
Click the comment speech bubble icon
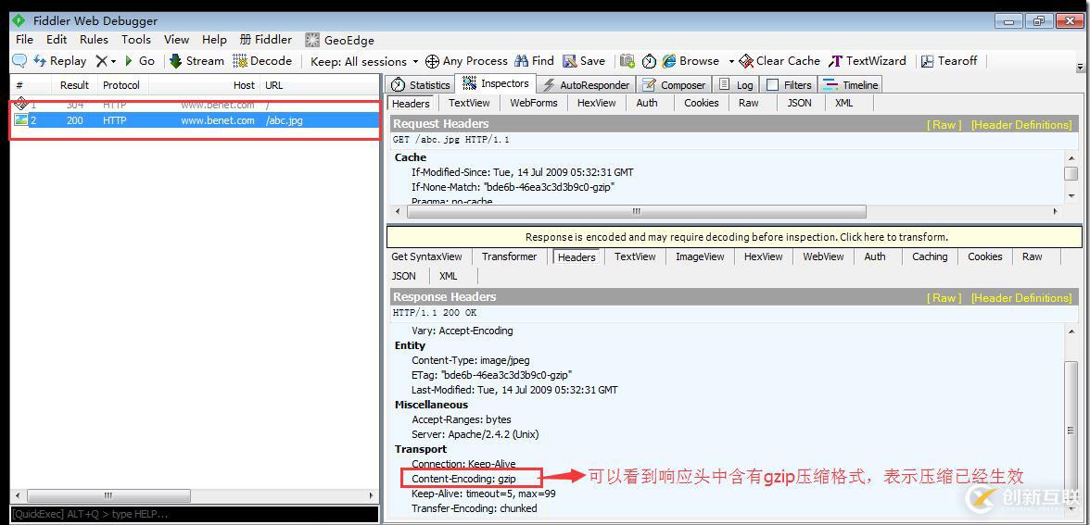tap(19, 61)
